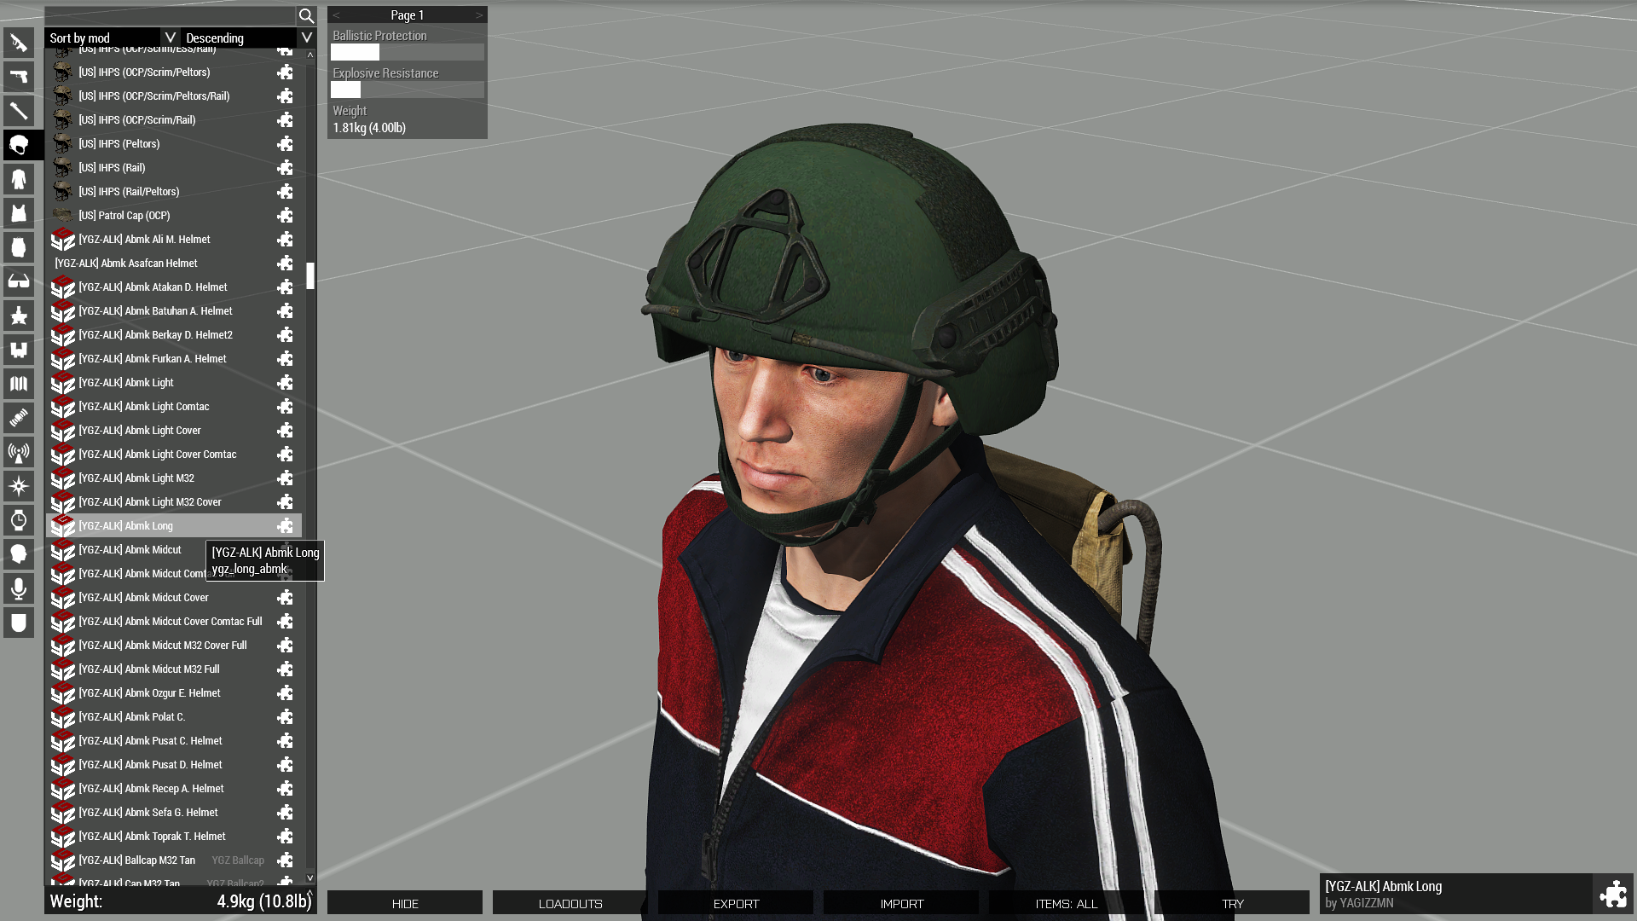Open the insignia category
Viewport: 1637px width, 921px height.
[x=19, y=623]
